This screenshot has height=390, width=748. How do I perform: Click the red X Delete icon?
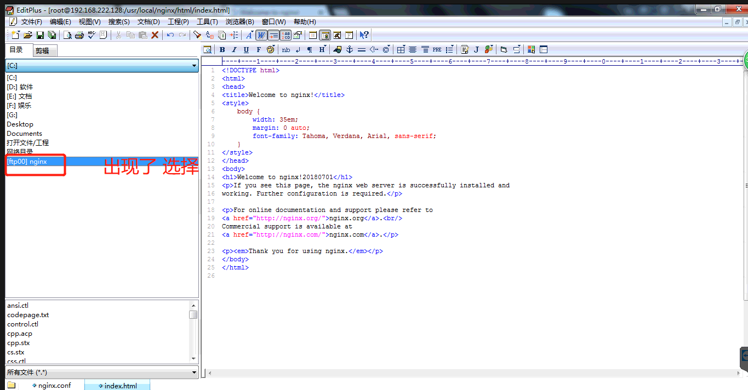tap(155, 35)
